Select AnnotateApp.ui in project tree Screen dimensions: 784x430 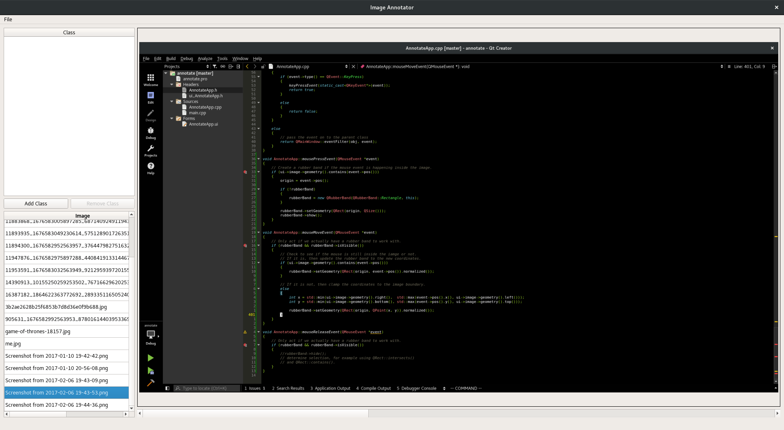203,124
